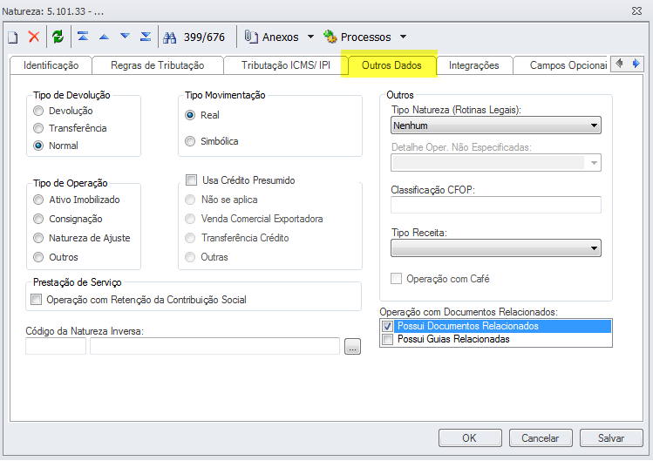Click the Classificação CFOP input field
This screenshot has height=461, width=653.
(495, 205)
